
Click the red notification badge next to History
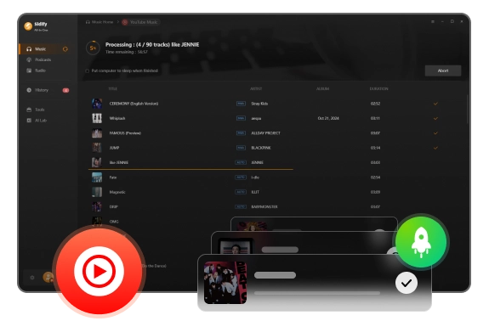(65, 90)
